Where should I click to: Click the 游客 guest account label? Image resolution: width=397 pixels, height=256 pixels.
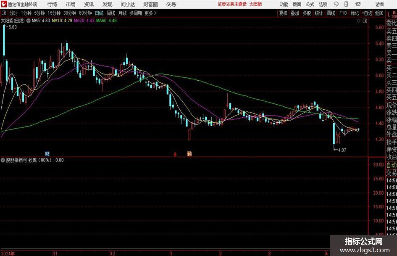379,4
